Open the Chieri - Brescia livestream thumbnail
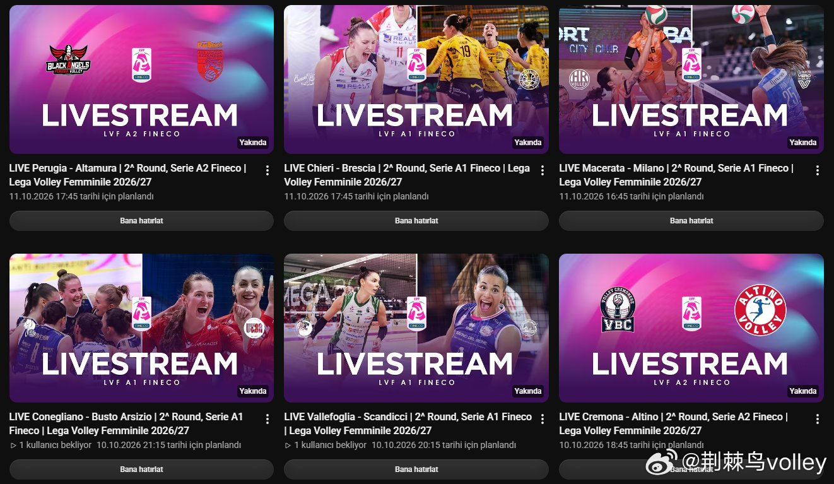Screen dimensions: 834x484 [416, 80]
